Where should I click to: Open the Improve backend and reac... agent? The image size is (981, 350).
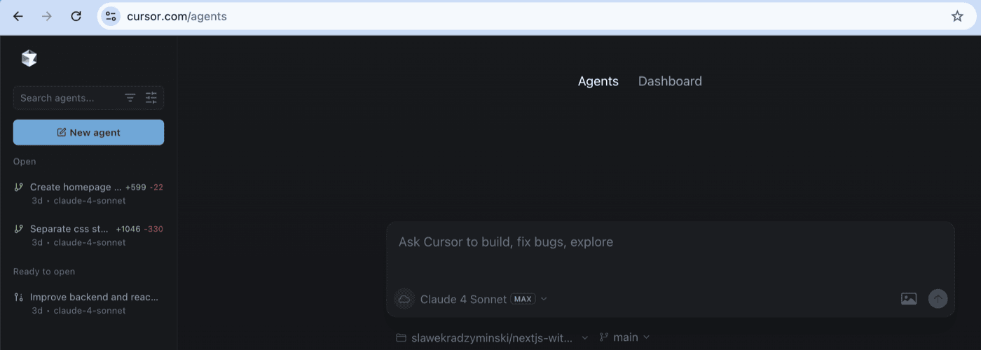click(88, 303)
